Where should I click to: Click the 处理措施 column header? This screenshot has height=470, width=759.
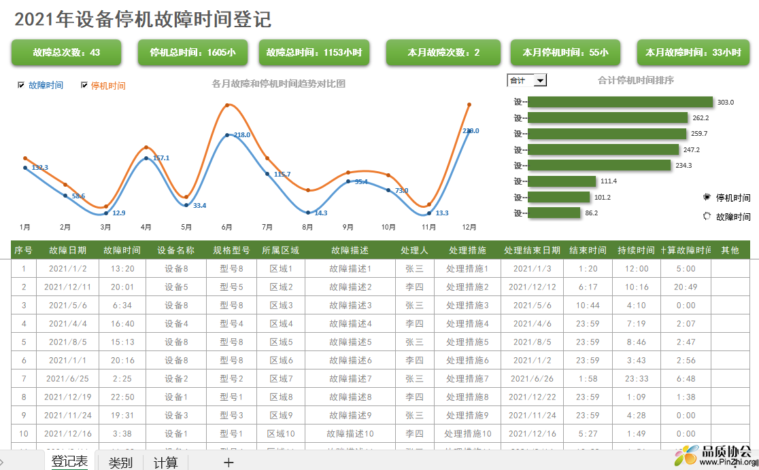click(467, 250)
